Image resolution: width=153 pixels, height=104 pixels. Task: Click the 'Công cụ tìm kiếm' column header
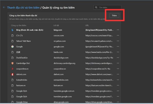19,26
